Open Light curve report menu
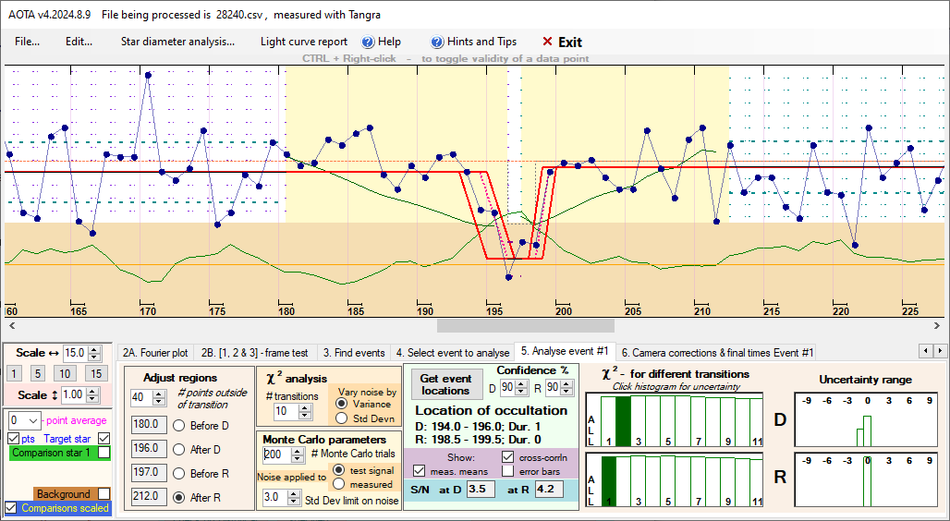 [303, 42]
